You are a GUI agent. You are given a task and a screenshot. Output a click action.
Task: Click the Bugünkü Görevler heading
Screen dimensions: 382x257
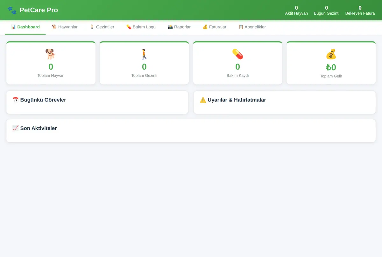[x=43, y=100]
